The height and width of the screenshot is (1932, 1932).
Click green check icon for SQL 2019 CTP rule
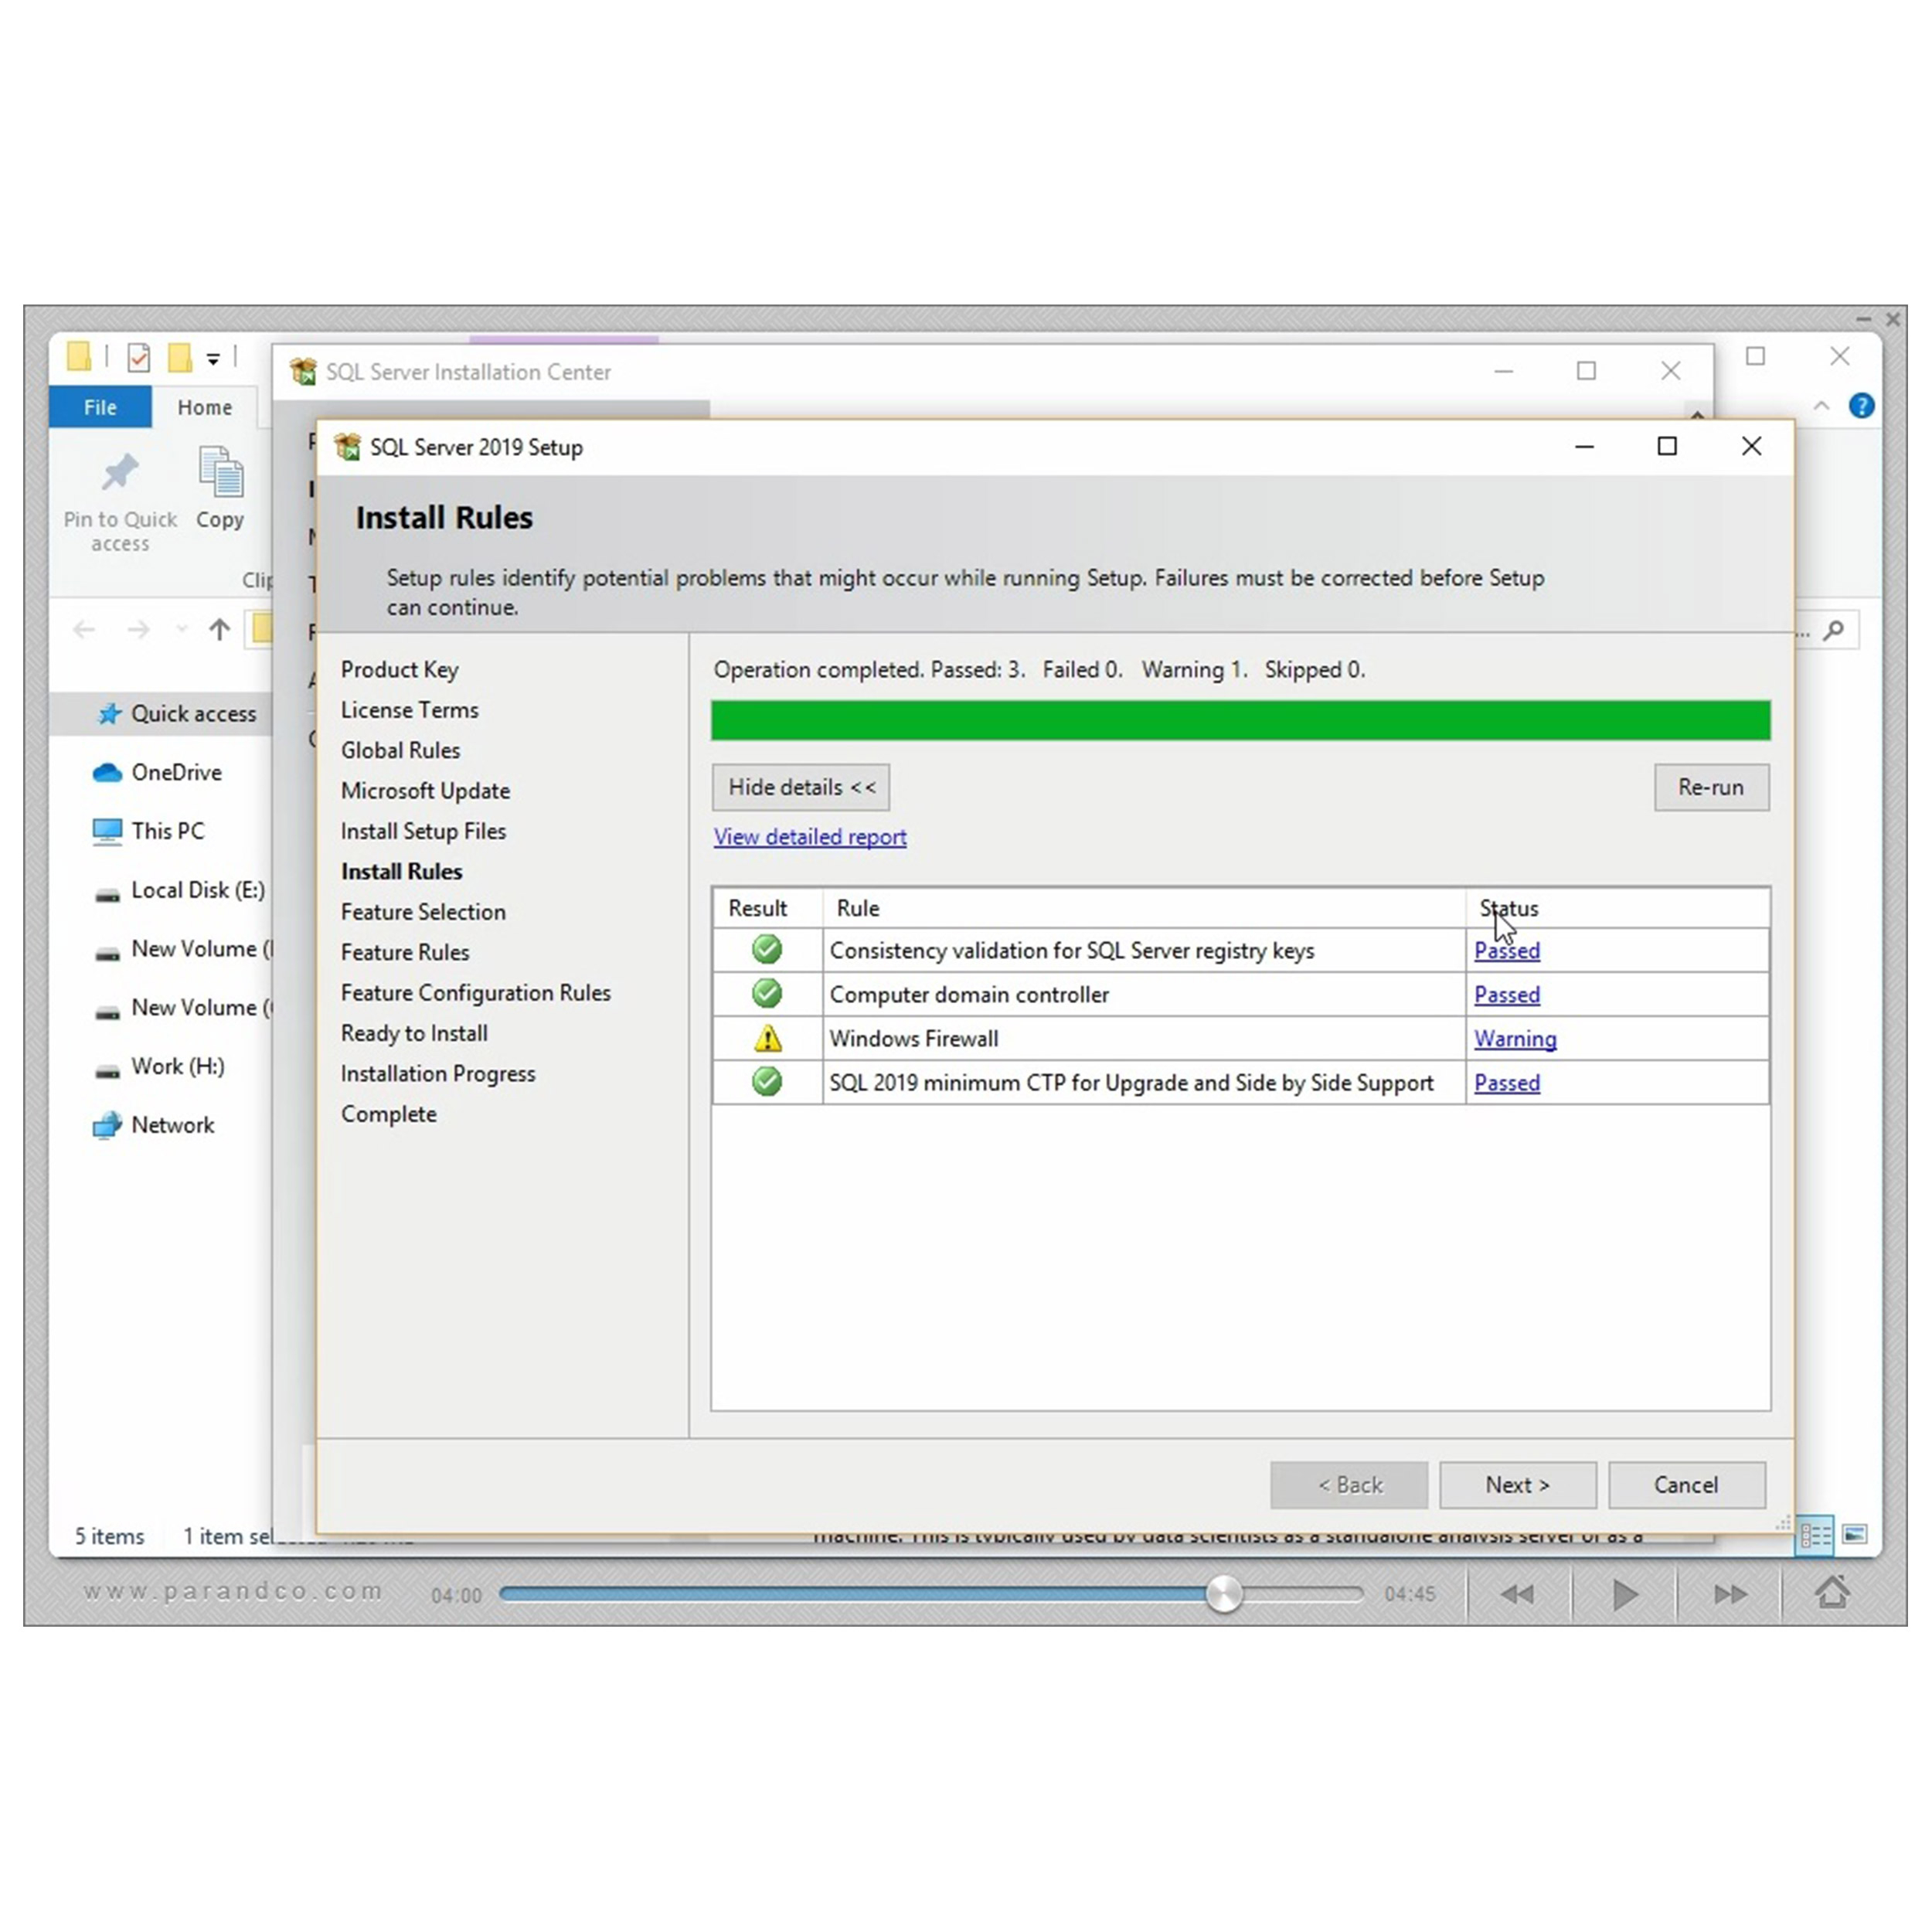(x=767, y=1081)
